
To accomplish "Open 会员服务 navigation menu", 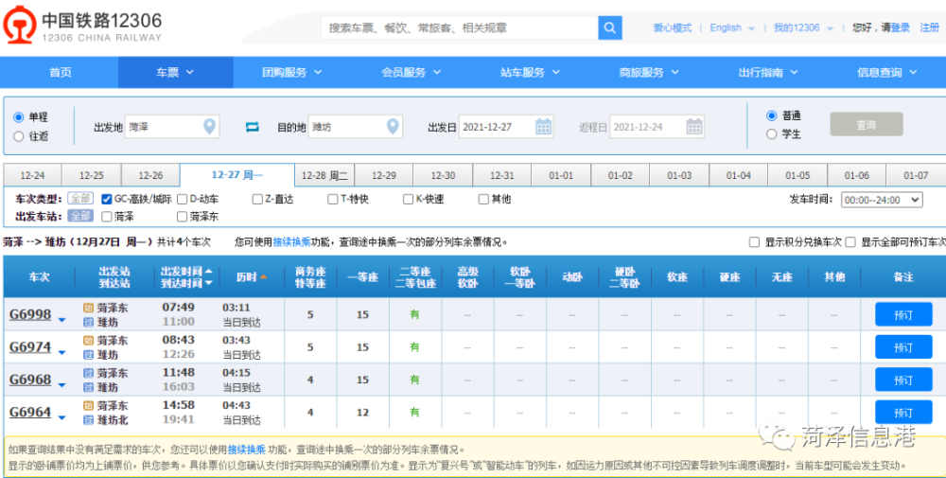I will pyautogui.click(x=412, y=73).
